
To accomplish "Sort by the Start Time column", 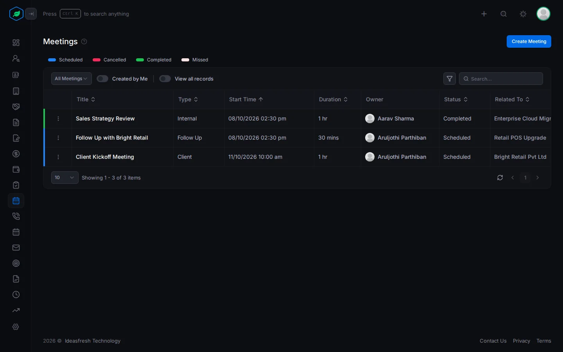I will tap(246, 99).
